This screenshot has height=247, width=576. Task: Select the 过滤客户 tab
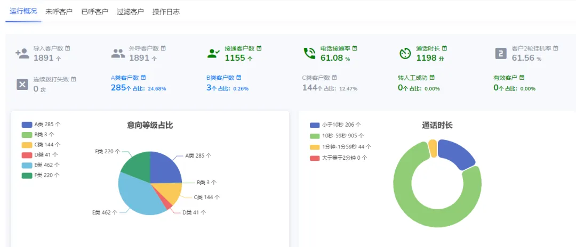click(x=130, y=12)
